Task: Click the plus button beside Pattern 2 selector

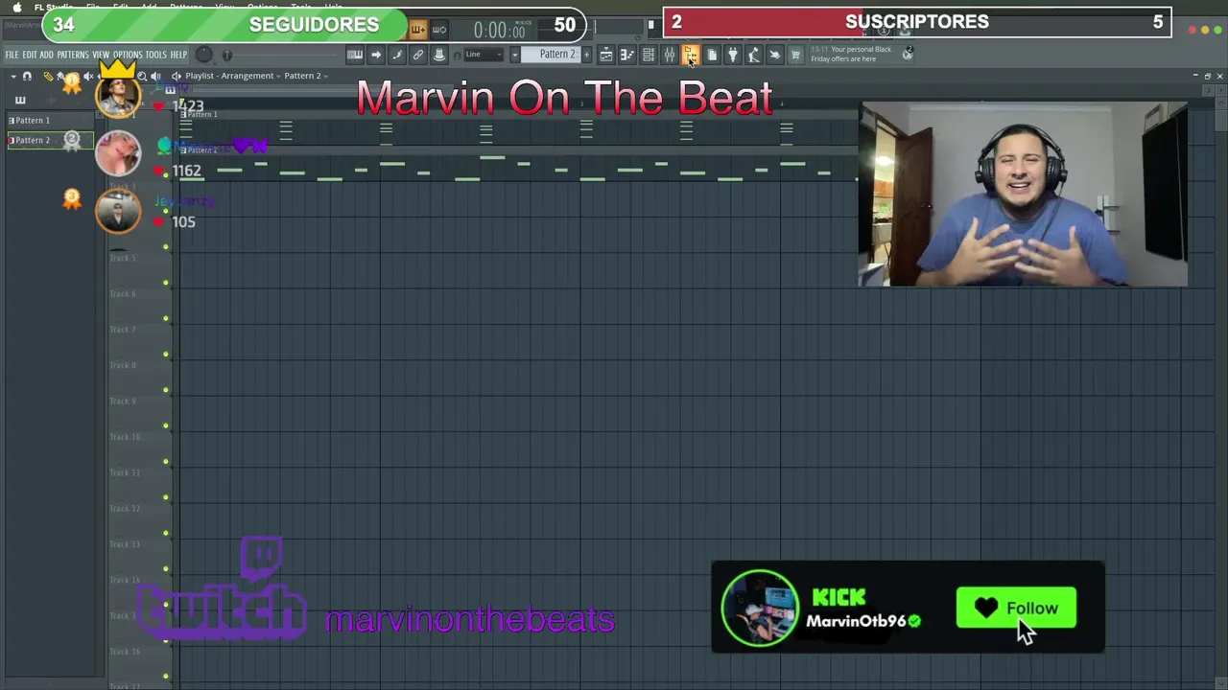Action: (x=586, y=55)
